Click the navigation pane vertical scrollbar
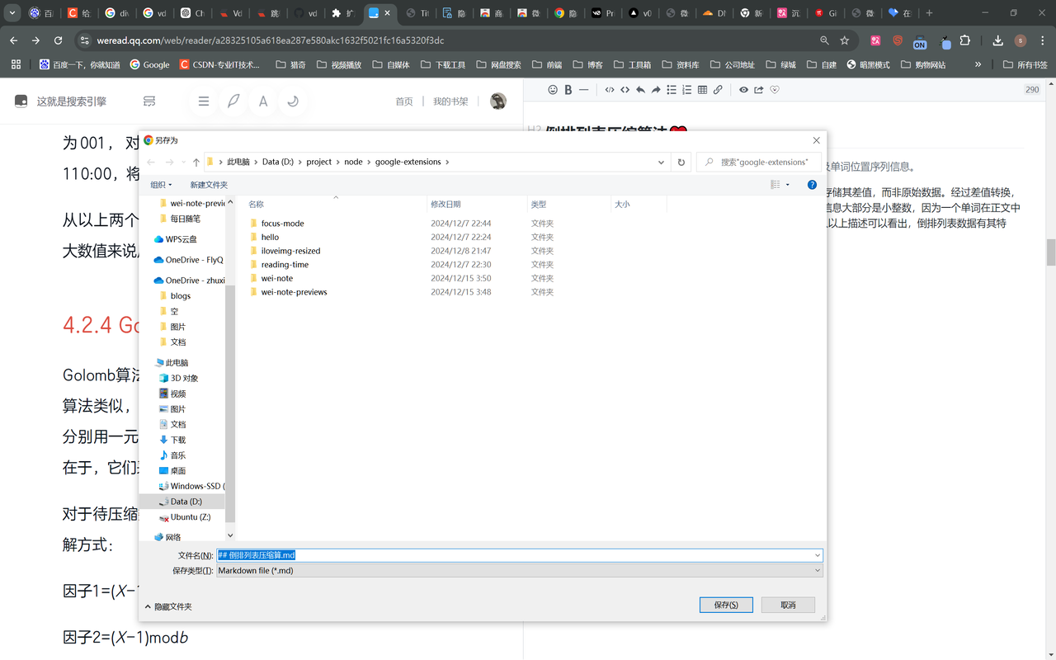 (230, 396)
